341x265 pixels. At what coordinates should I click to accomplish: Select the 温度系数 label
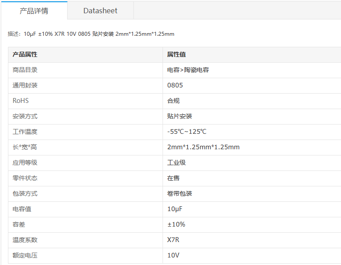(25, 240)
